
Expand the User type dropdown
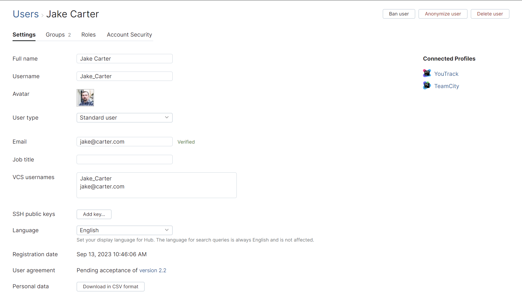pos(124,118)
